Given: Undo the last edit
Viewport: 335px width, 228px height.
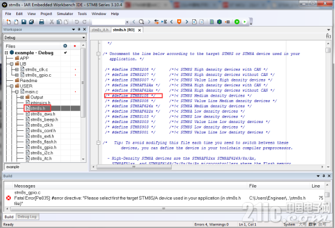Looking at the screenshot, I should (x=77, y=22).
